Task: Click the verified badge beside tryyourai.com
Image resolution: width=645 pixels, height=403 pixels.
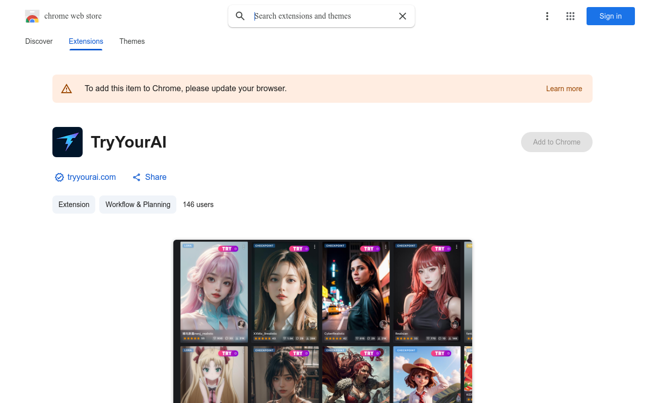Action: click(59, 177)
